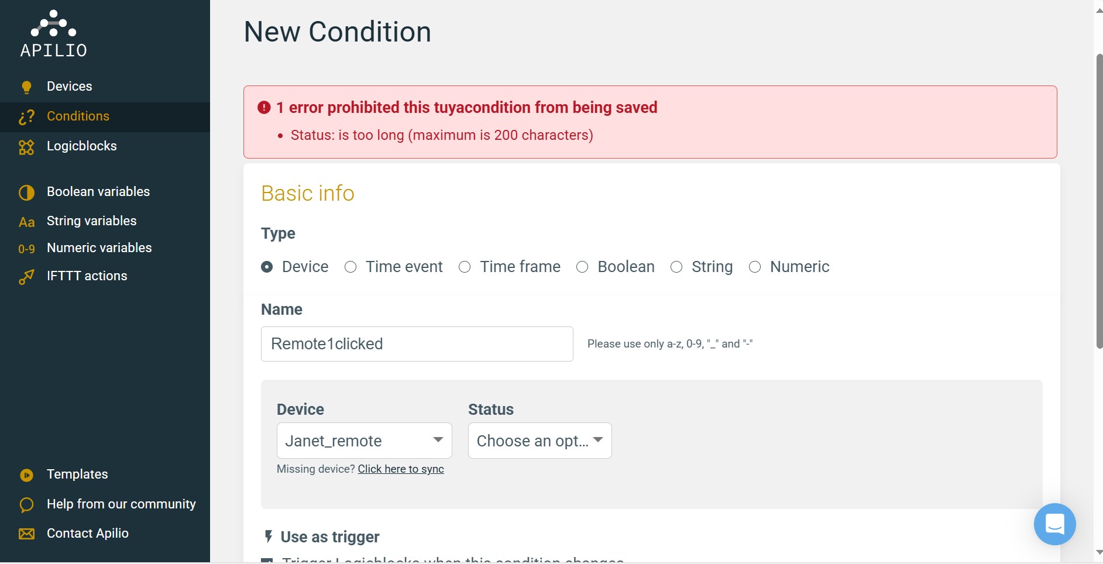Click the Logicblocks icon in sidebar
This screenshot has height=564, width=1103.
click(26, 147)
